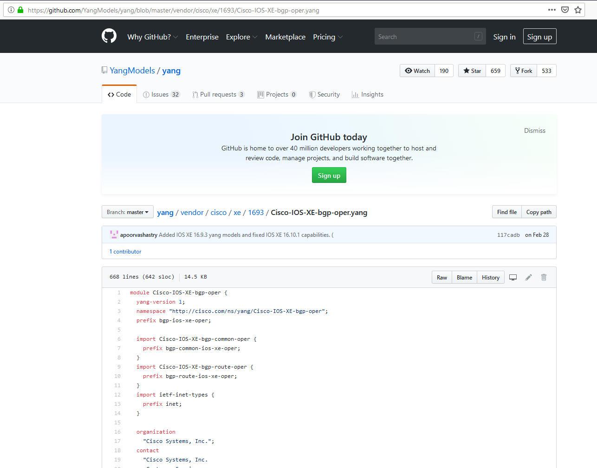Open the yang repository name link in title

(x=171, y=71)
